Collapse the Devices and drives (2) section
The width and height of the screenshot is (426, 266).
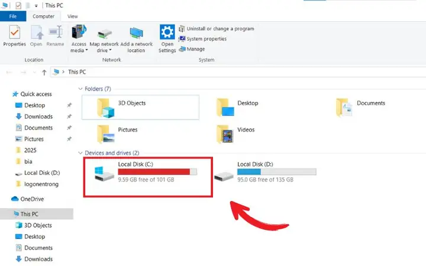[x=80, y=153]
